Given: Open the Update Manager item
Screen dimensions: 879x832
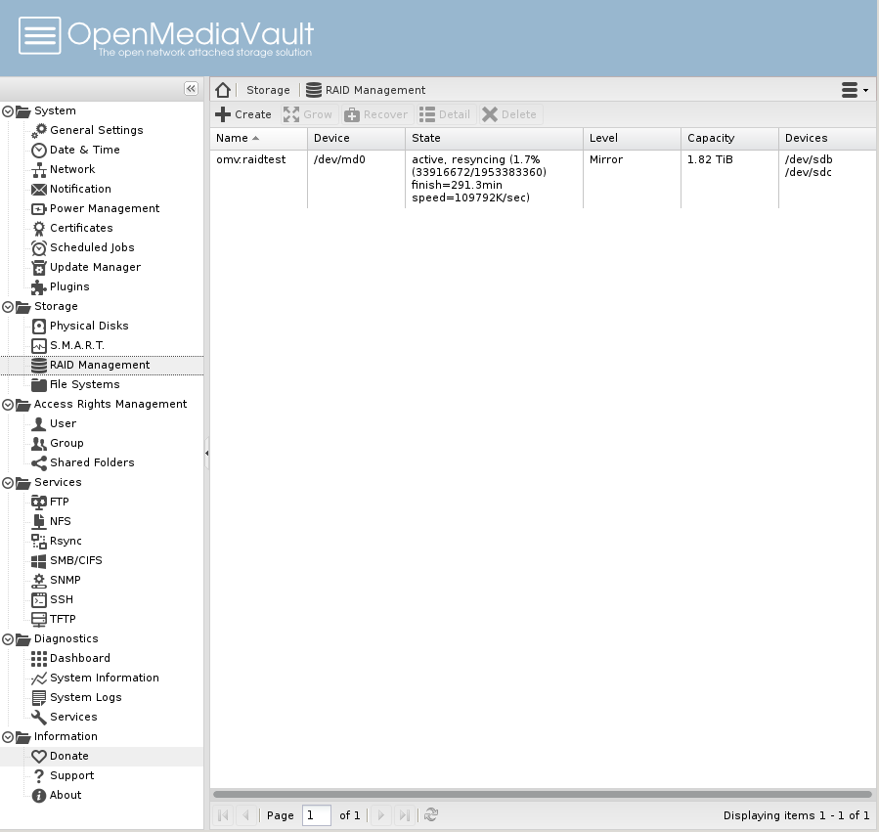Looking at the screenshot, I should click(94, 267).
